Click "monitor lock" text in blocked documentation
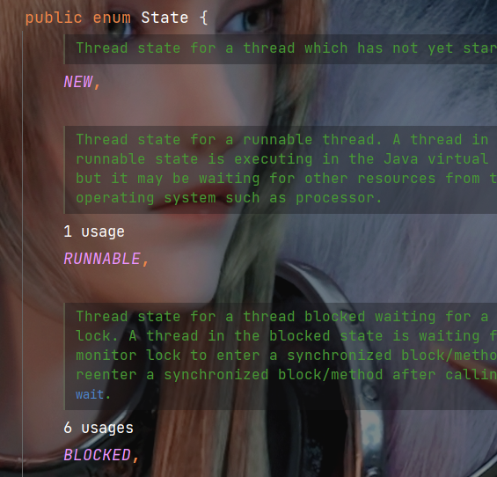Screen dimensions: 497x477 click(x=128, y=356)
